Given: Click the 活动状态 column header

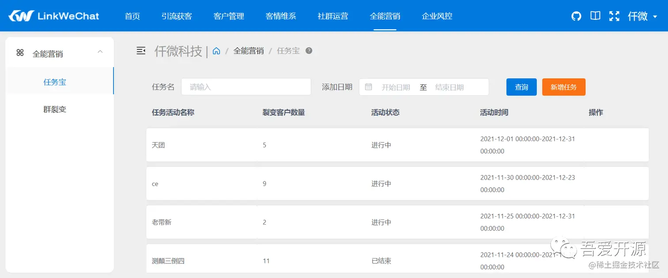Looking at the screenshot, I should tap(385, 113).
